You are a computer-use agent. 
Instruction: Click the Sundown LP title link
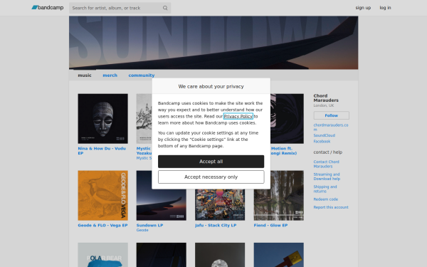click(x=149, y=225)
